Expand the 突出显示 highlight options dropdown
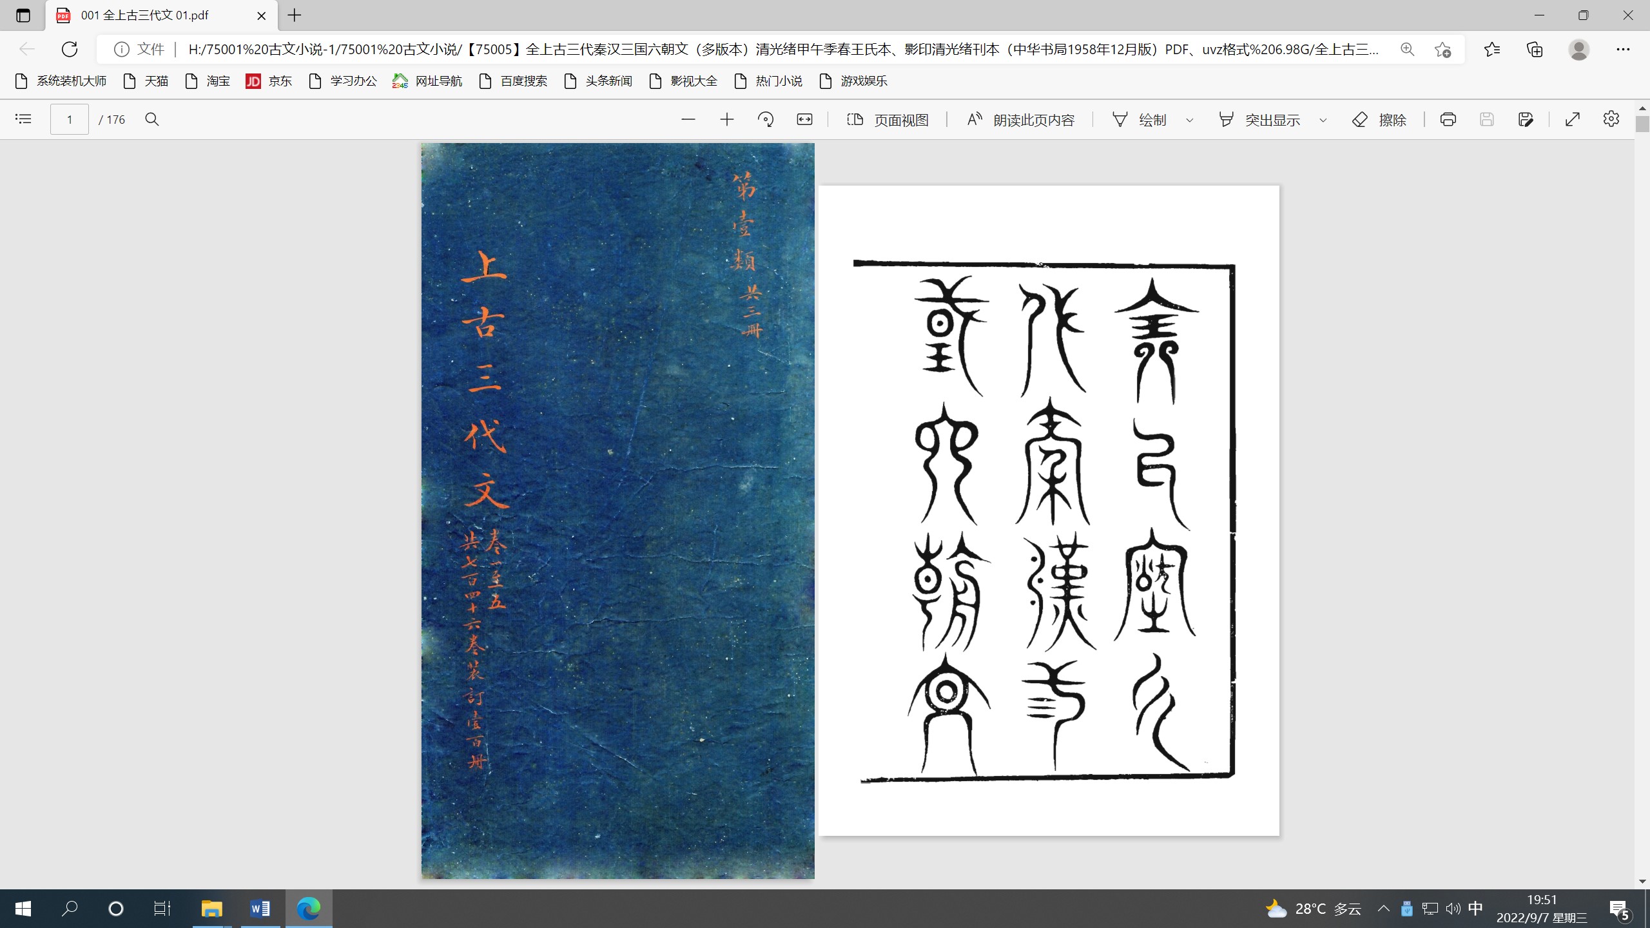This screenshot has width=1650, height=928. point(1323,120)
